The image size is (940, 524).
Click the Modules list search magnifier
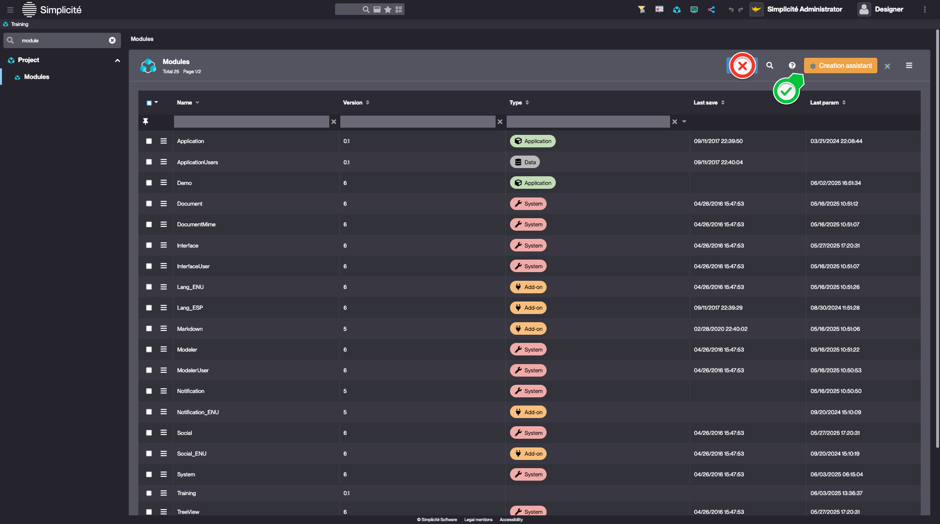770,65
